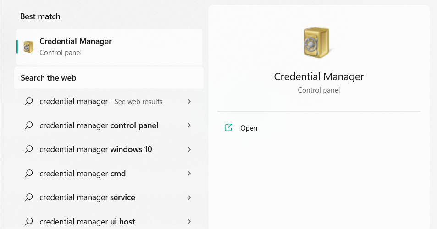This screenshot has height=229, width=437.
Task: Click search icon beside 'credential manager control panel'
Action: point(28,125)
